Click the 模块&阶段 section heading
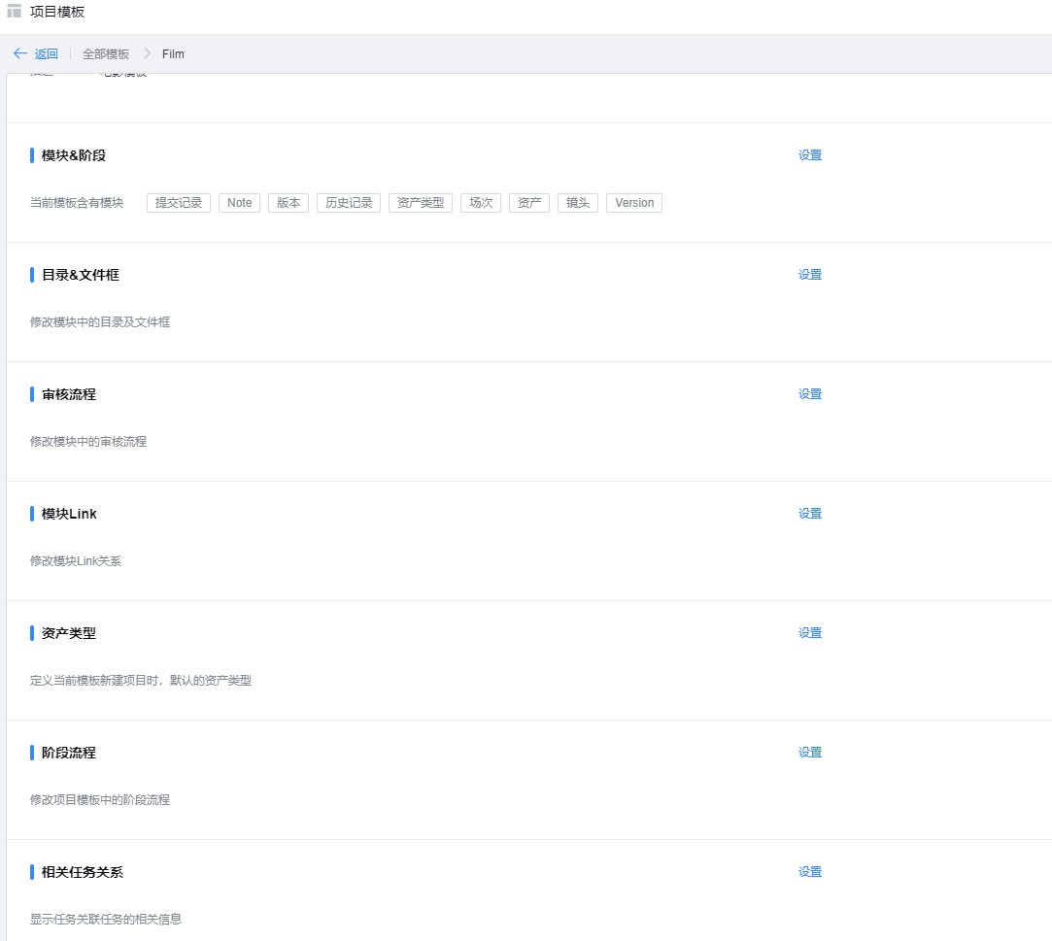The height and width of the screenshot is (941, 1052). click(x=74, y=155)
